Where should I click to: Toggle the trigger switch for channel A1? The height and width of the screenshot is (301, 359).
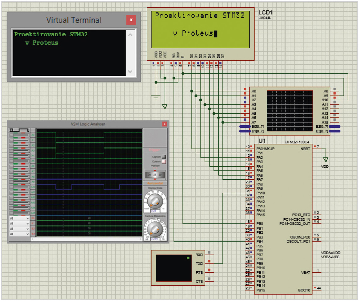click(19, 140)
